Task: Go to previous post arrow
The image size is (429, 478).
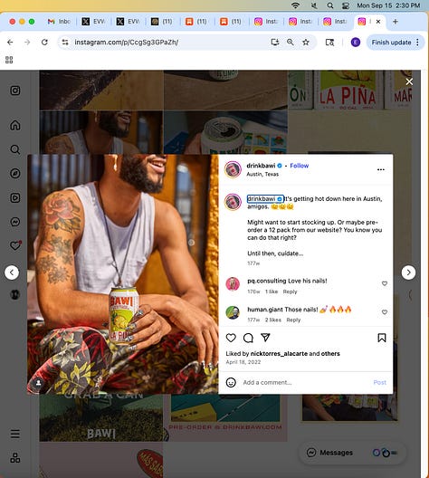Action: [x=12, y=272]
